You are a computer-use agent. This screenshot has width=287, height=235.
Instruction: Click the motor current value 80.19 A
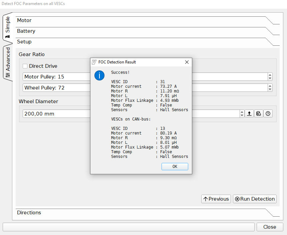(169, 133)
